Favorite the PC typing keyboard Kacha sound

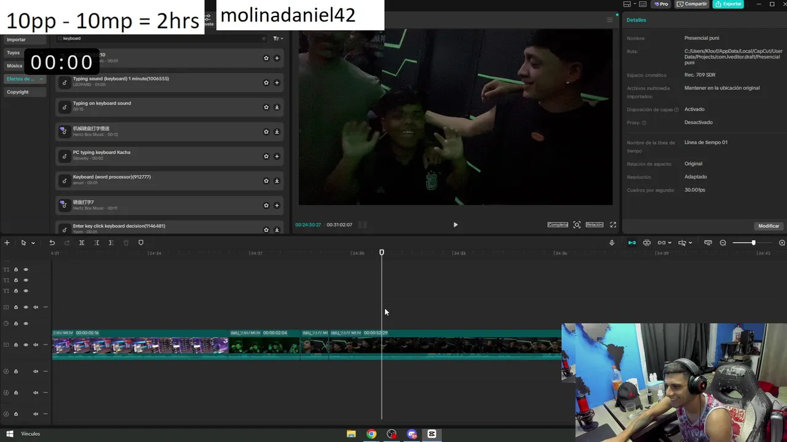click(x=266, y=156)
